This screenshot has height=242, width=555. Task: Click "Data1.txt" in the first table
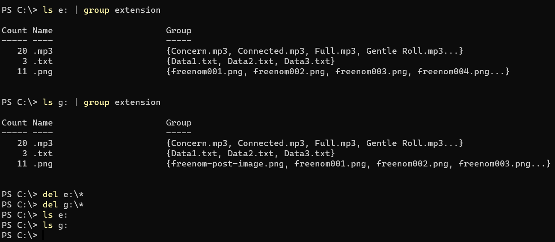(194, 61)
